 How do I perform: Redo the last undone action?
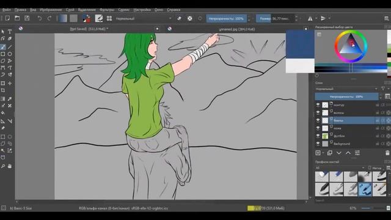tap(49, 18)
